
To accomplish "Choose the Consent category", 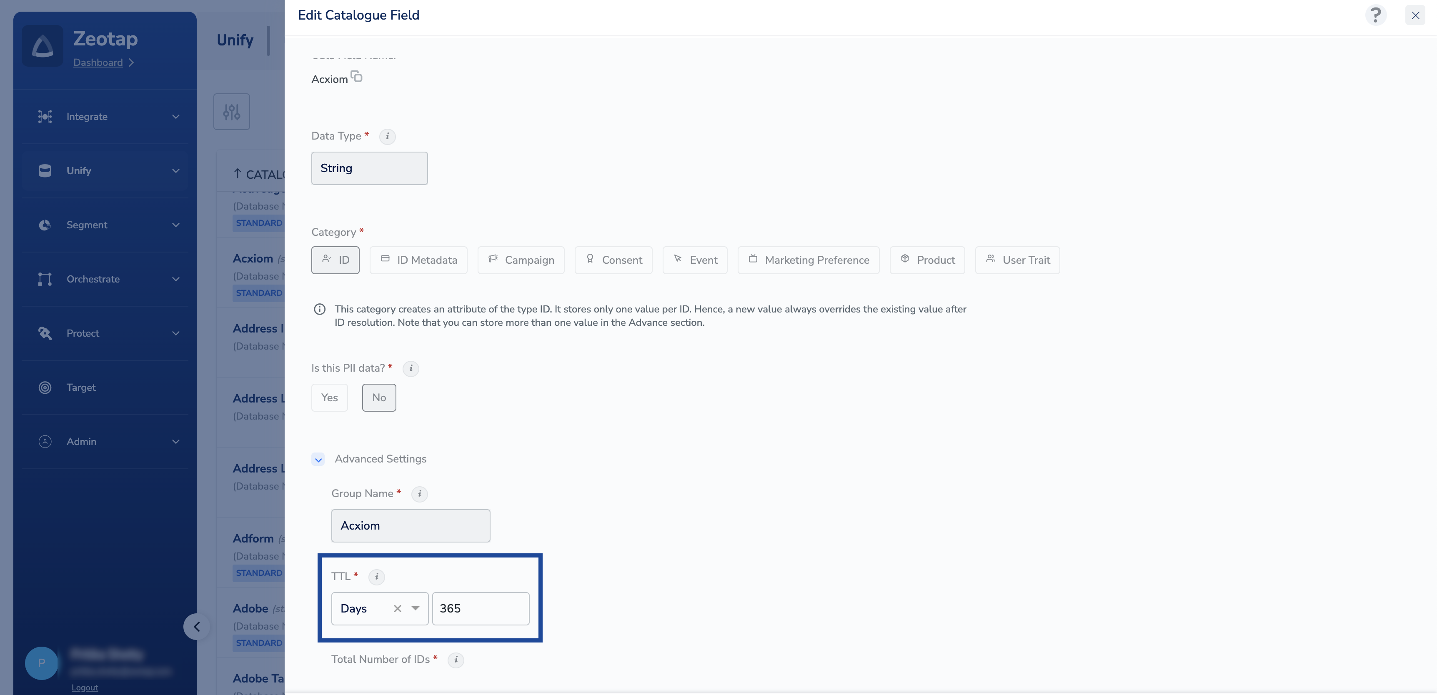I will (613, 260).
